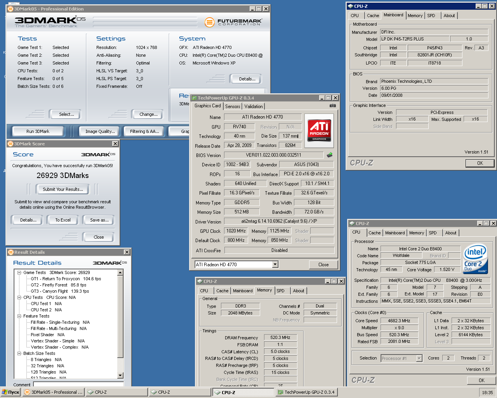This screenshot has width=497, height=398.
Task: Click the GPU-Z screenshot camera icon
Action: (333, 106)
